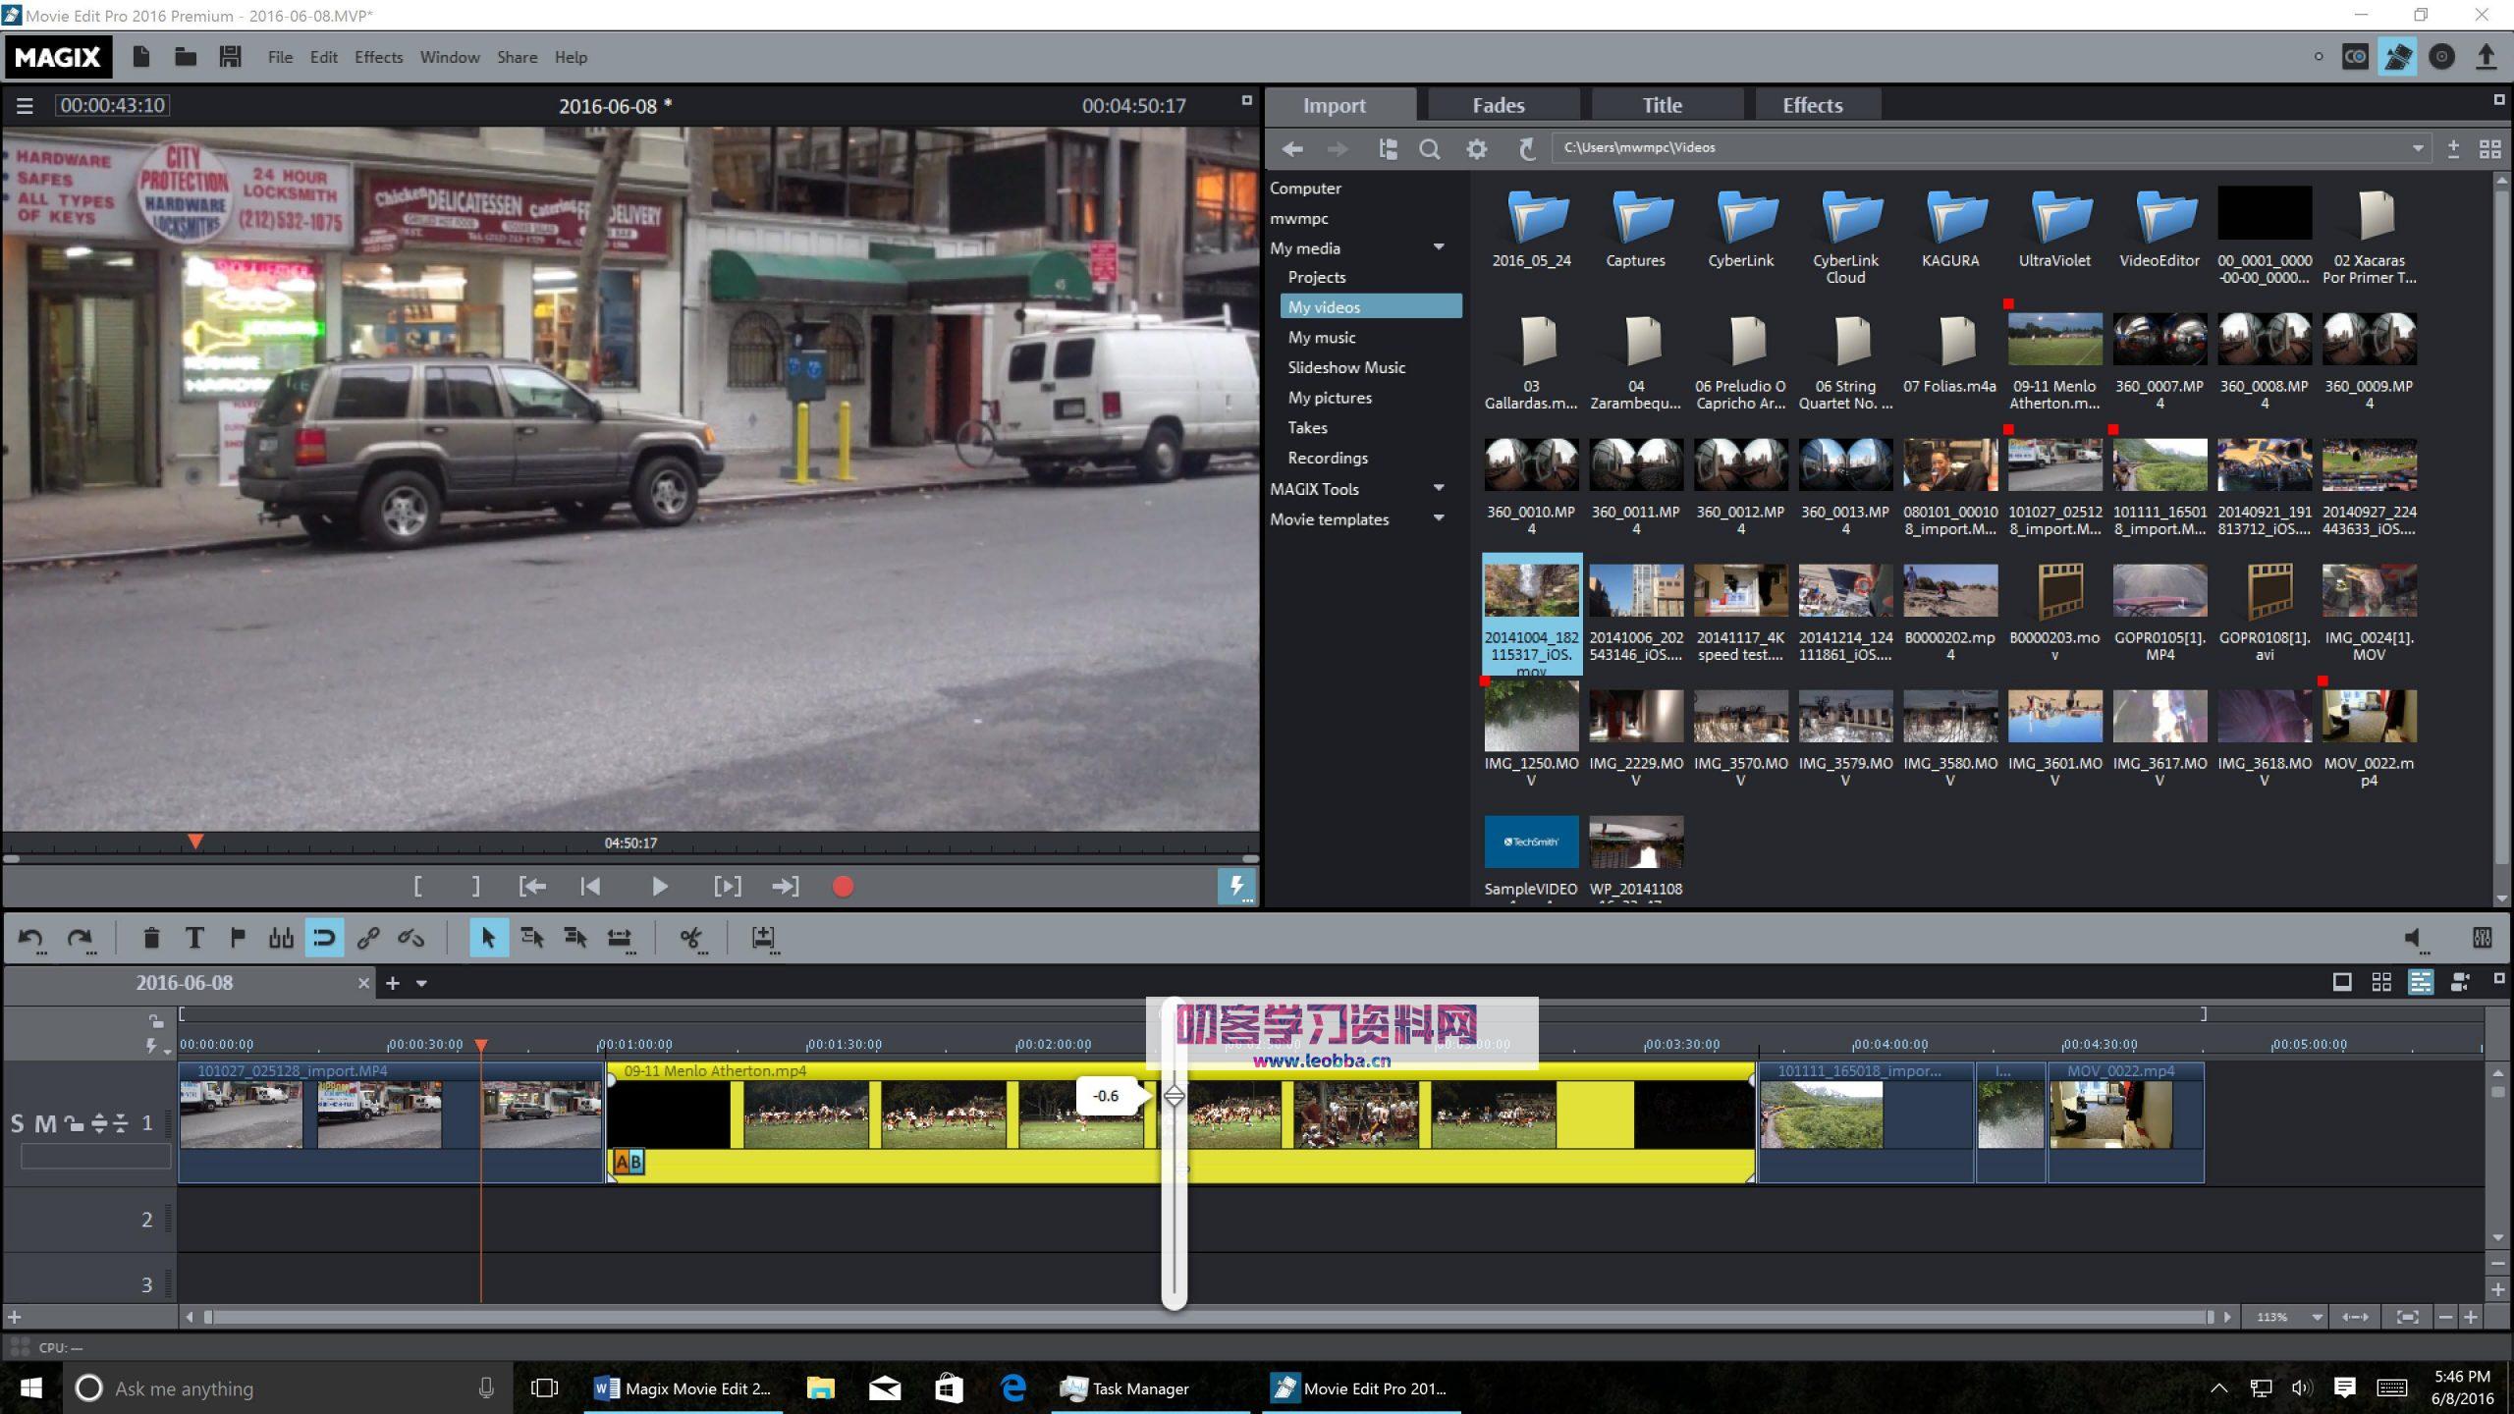This screenshot has width=2514, height=1414.
Task: Toggle Solo S on track 1
Action: tap(17, 1123)
